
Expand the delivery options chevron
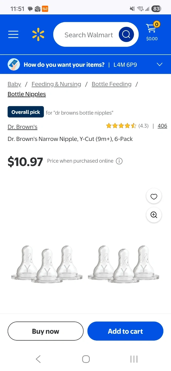tap(160, 64)
